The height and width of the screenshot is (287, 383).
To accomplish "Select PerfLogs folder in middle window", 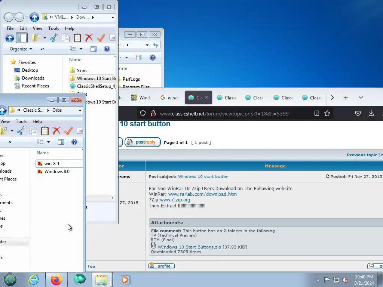I will [131, 79].
